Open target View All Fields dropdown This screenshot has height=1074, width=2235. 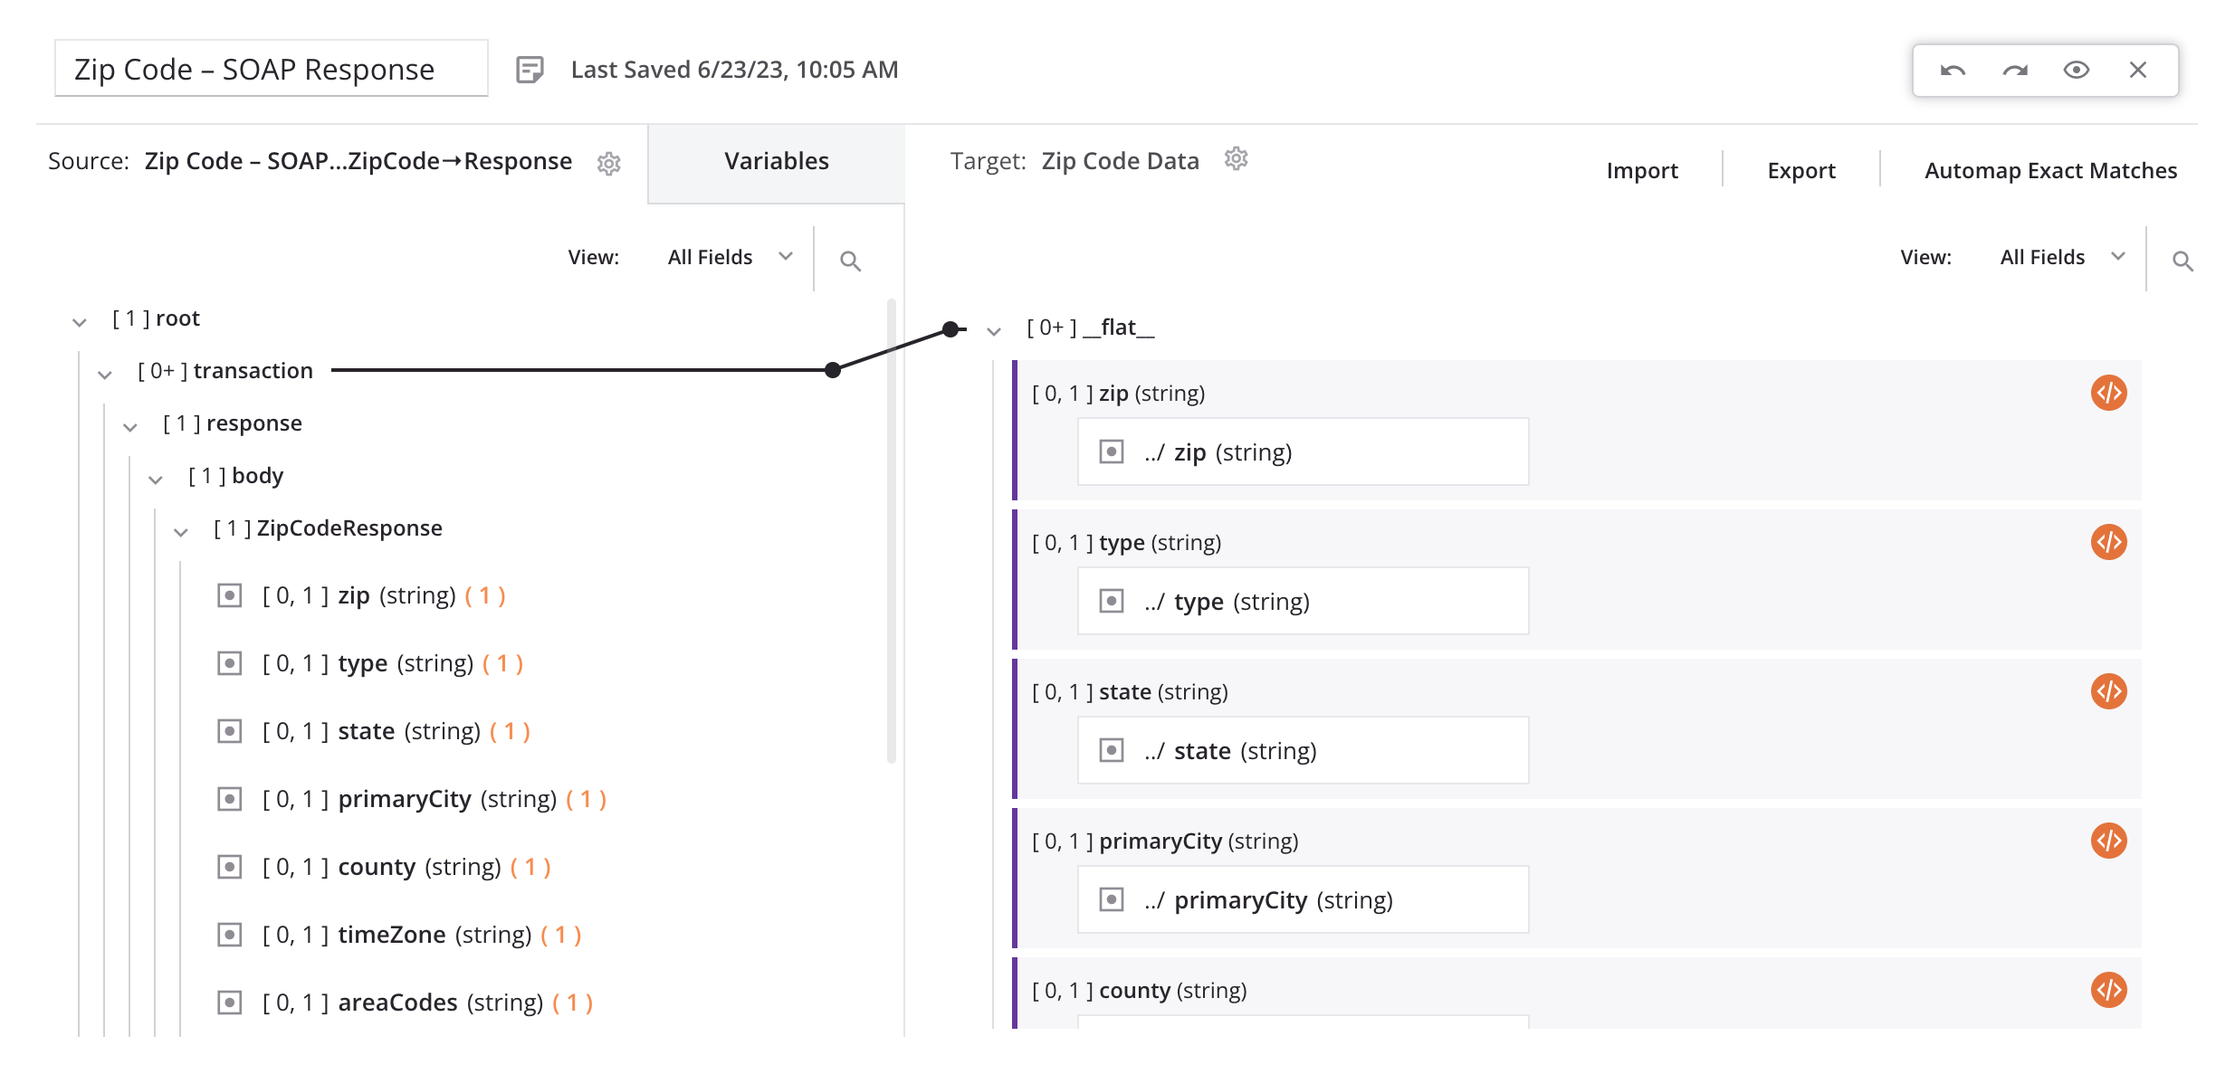pos(2062,258)
